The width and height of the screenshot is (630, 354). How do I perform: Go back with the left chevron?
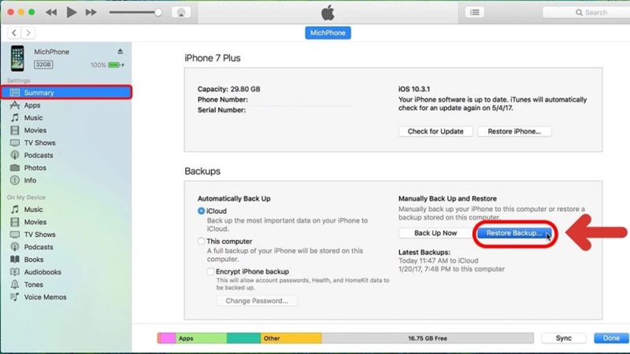15,32
